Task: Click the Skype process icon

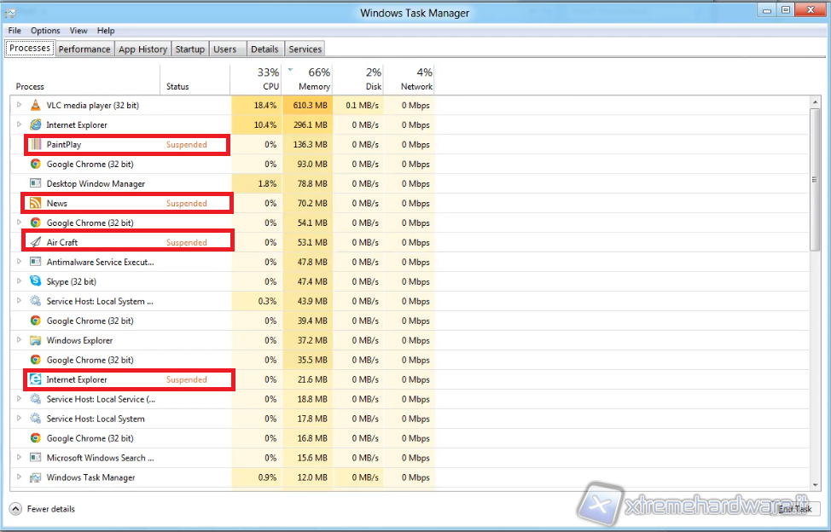Action: click(x=35, y=281)
